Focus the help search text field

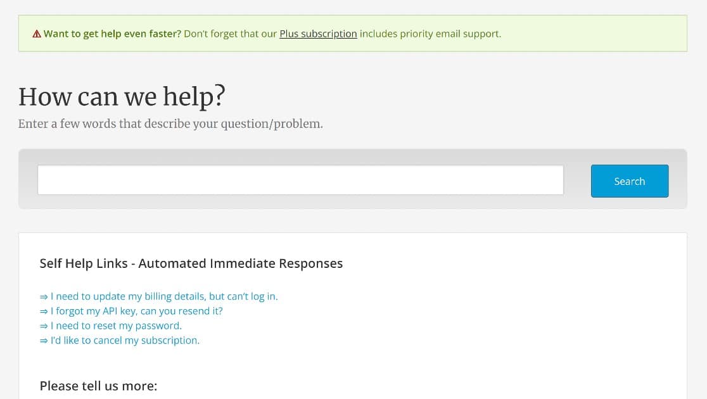click(300, 180)
